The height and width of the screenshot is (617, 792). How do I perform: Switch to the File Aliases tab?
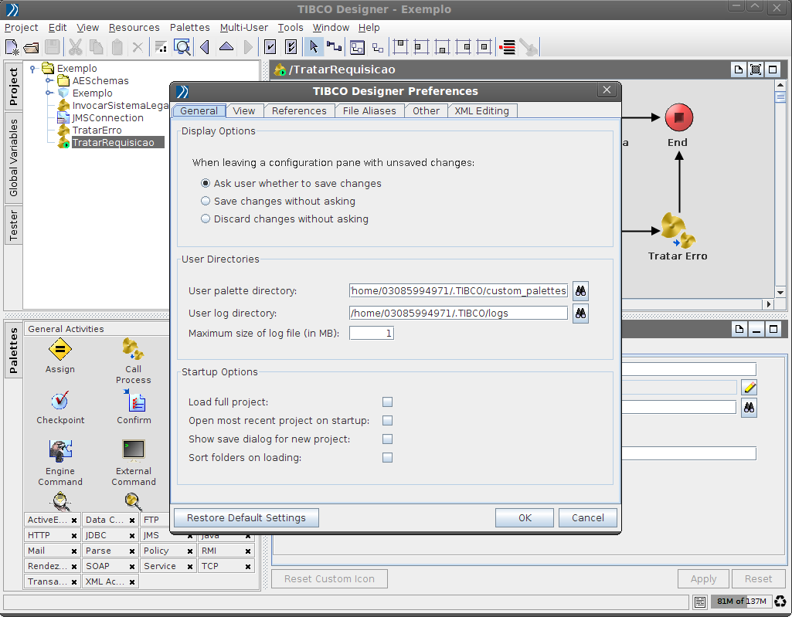tap(369, 111)
